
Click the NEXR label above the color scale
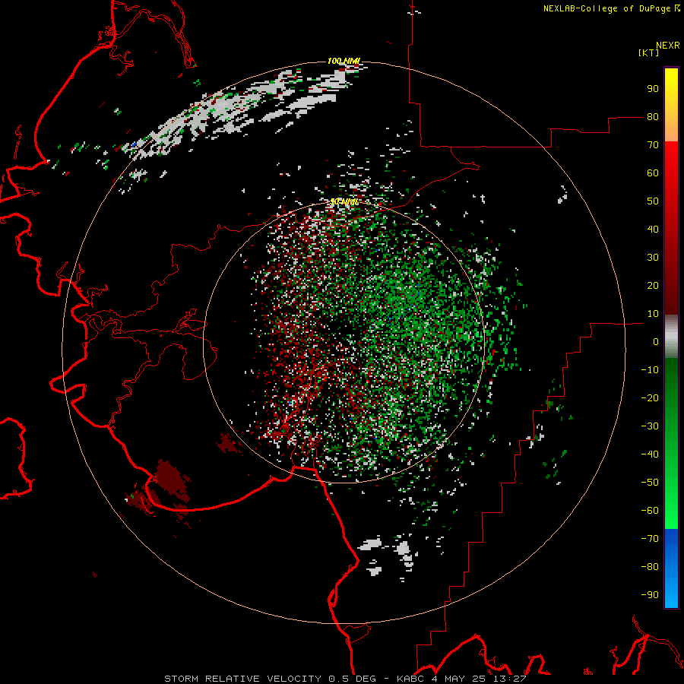668,46
